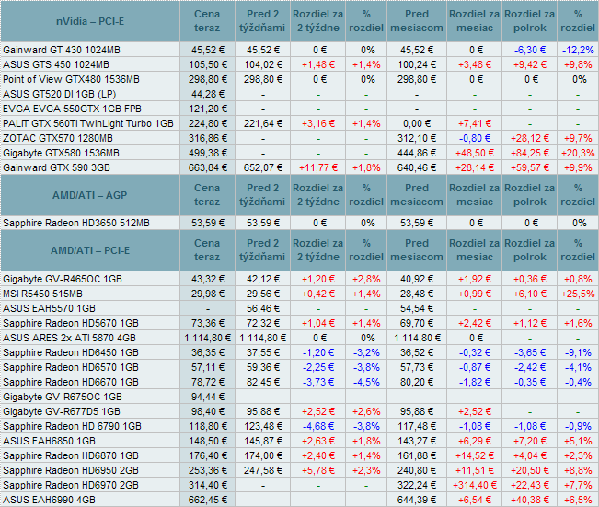Select Sapphire Radeon HD6570 1GB name
Viewport: 599px width, 507px height.
(71, 367)
